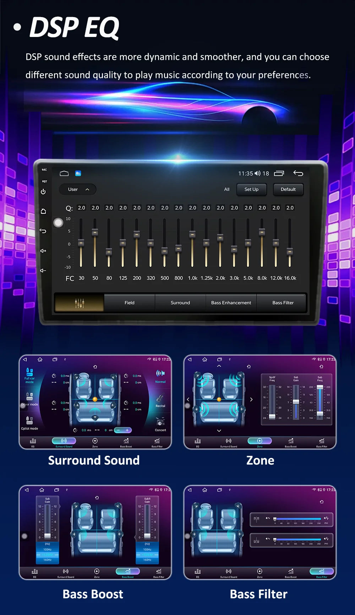The image size is (355, 615).
Task: Select the Q value above the 30 band
Action: (x=82, y=208)
